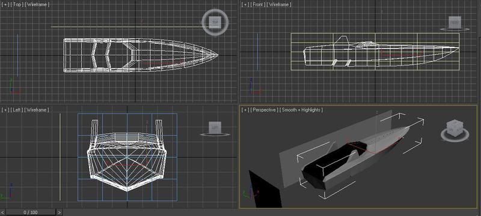Click the ViewCube Top face in Top viewport
This screenshot has height=216, width=481.
215,22
